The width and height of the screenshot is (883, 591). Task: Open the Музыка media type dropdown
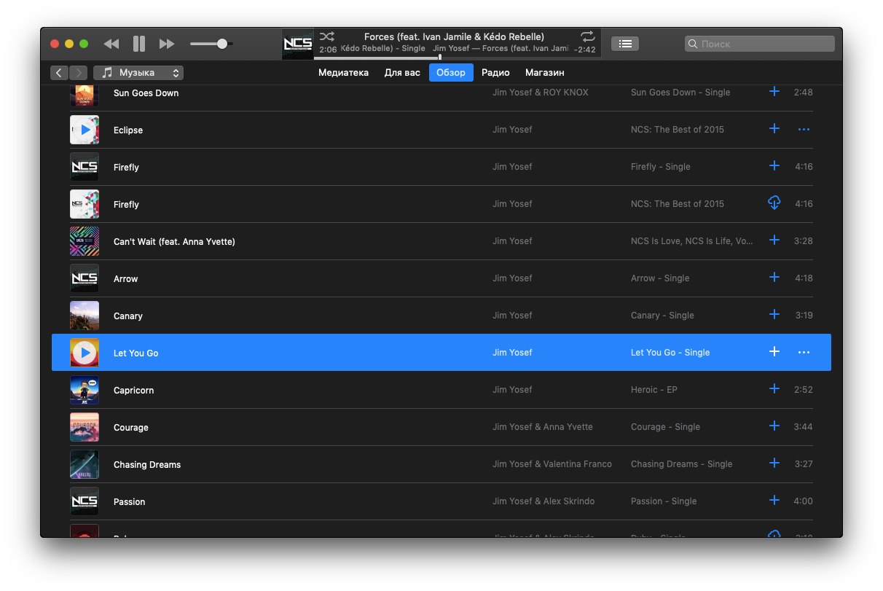[x=138, y=73]
